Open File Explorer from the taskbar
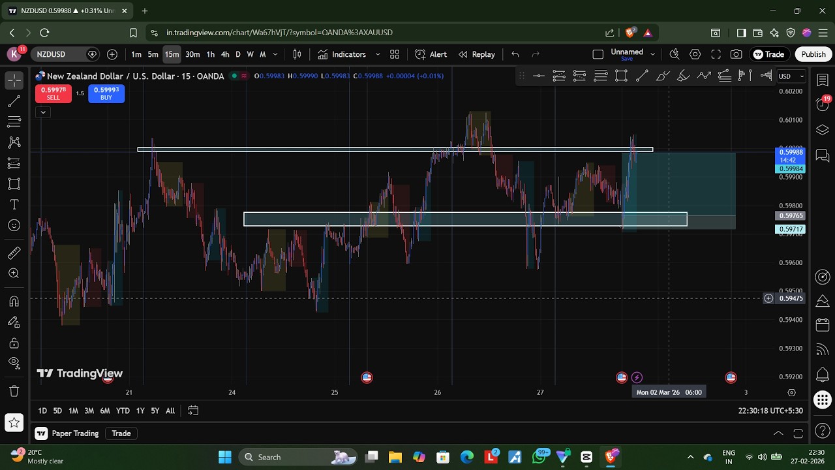The height and width of the screenshot is (470, 835). pos(395,457)
